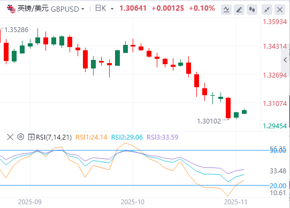Click the purple RSI3:33.59 legend
The height and width of the screenshot is (208, 290).
162,137
